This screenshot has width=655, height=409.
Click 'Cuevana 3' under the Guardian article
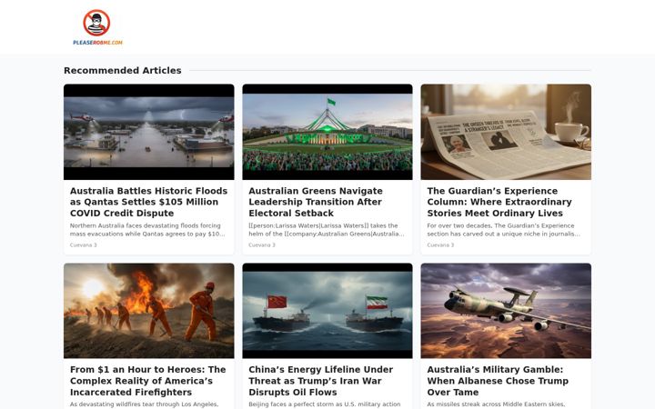coord(440,245)
